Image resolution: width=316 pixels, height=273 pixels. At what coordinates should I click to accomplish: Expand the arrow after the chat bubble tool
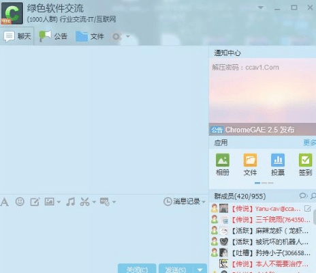(x=114, y=202)
